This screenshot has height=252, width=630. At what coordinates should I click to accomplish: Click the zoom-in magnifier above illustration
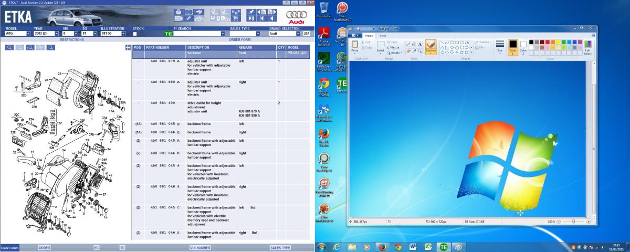tap(9, 47)
